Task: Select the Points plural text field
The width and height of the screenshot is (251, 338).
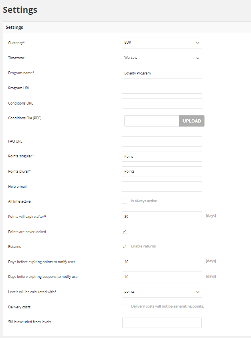Action: (x=162, y=171)
